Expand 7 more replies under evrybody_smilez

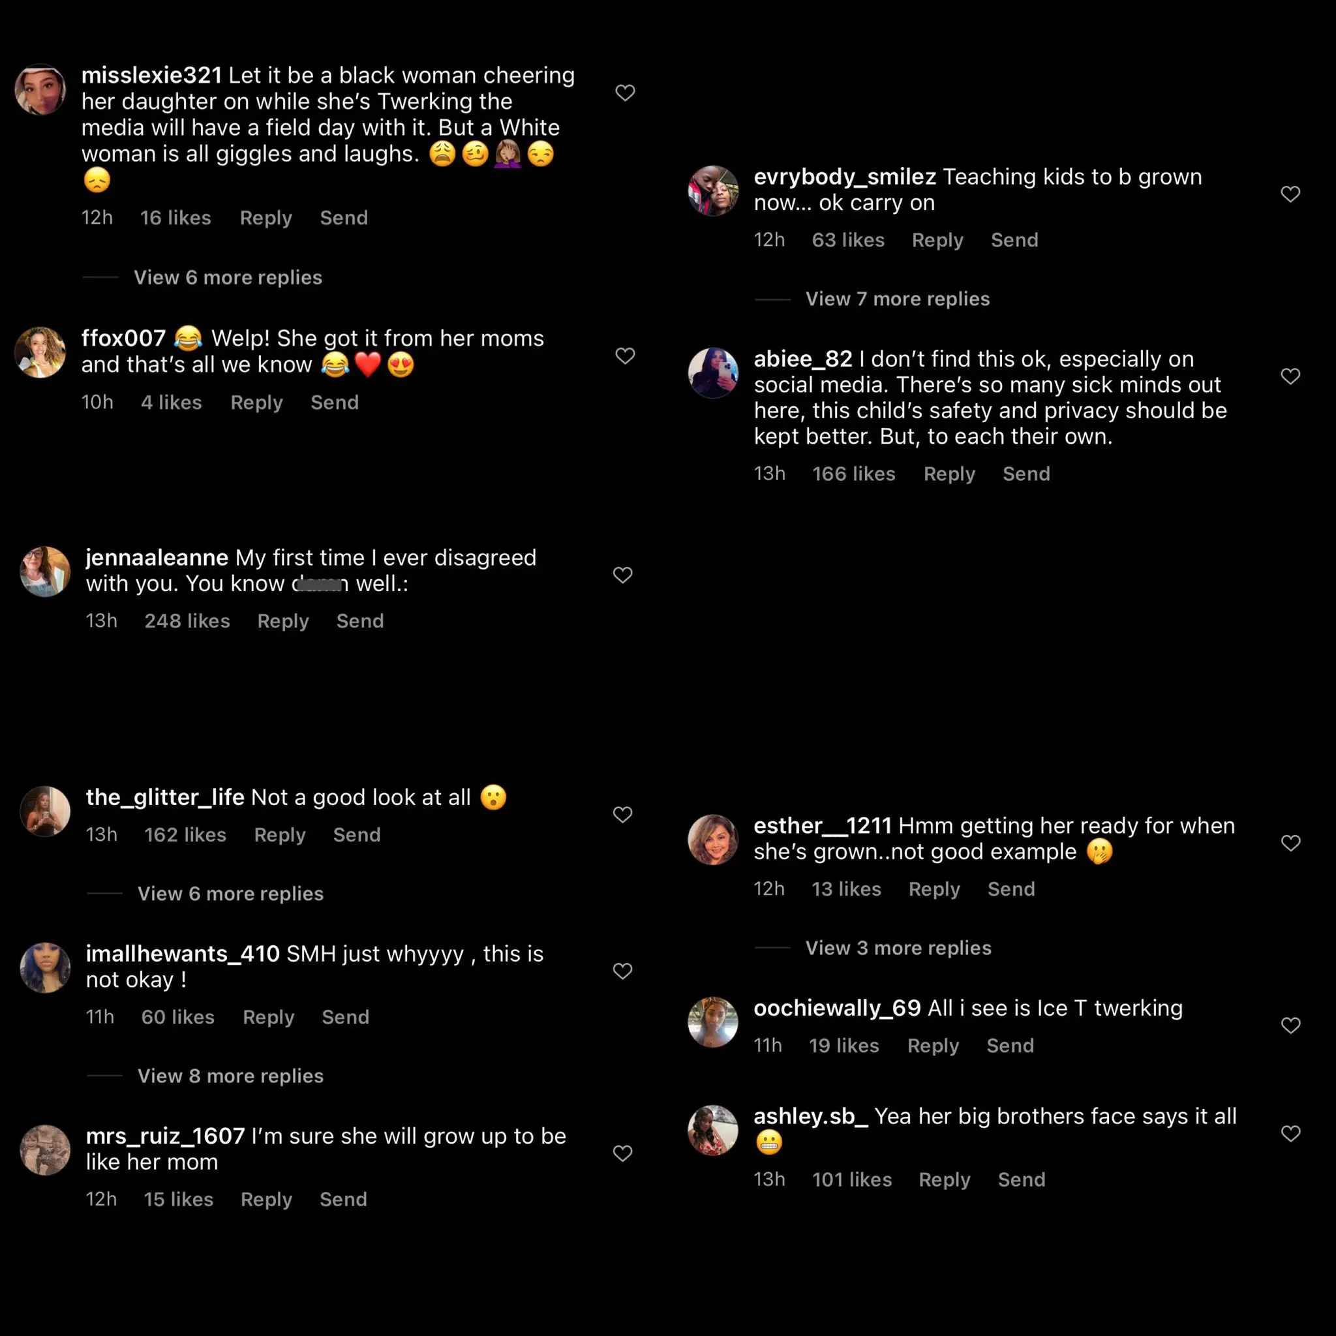point(897,299)
